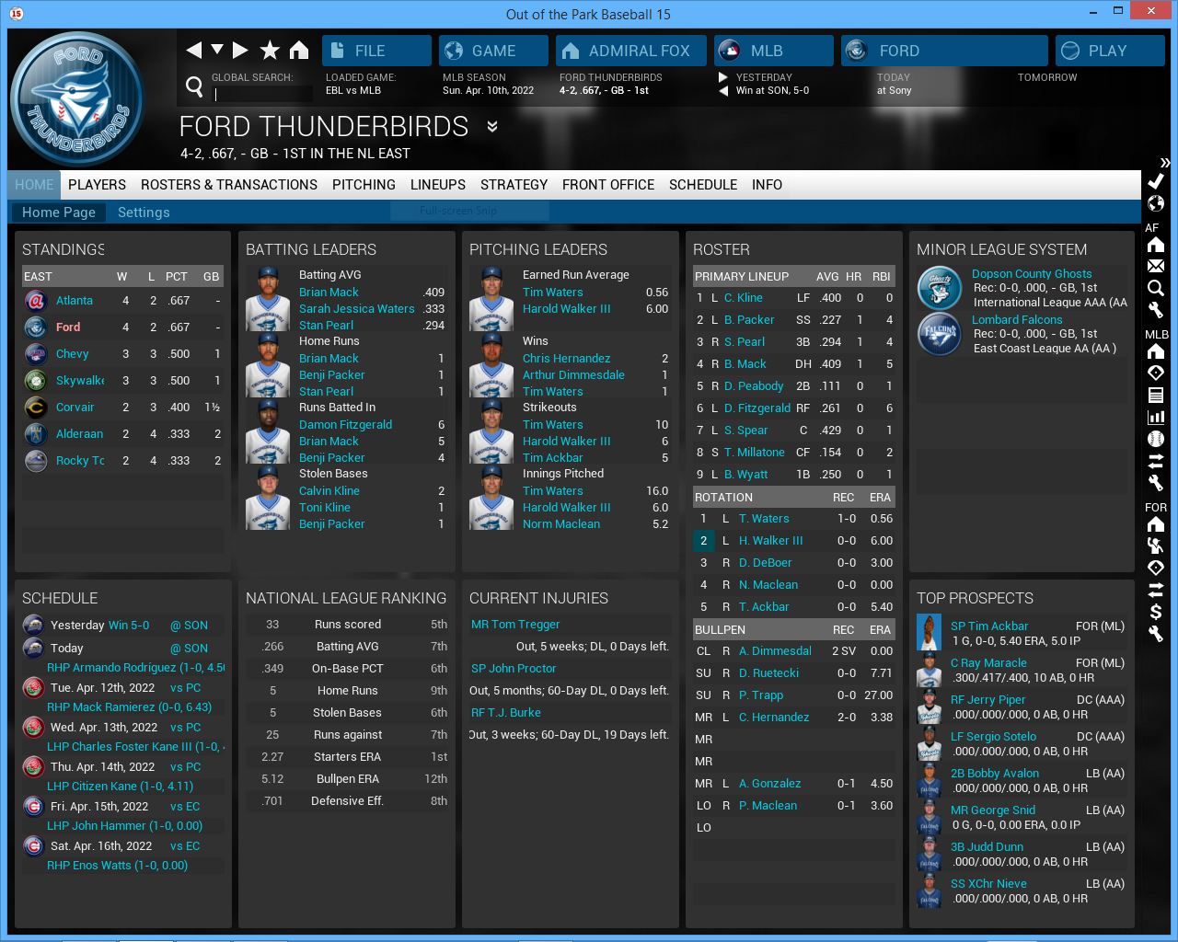Open the envelope mail icon in sidebar

pos(1156,266)
